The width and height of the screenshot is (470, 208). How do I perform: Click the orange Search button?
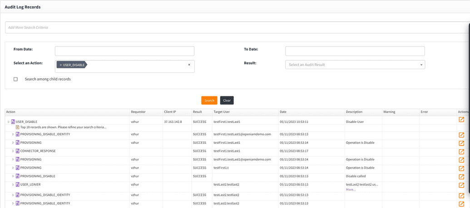point(209,100)
